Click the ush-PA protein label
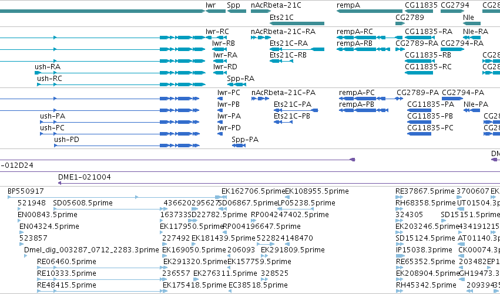This screenshot has width=500, height=294. point(53,116)
